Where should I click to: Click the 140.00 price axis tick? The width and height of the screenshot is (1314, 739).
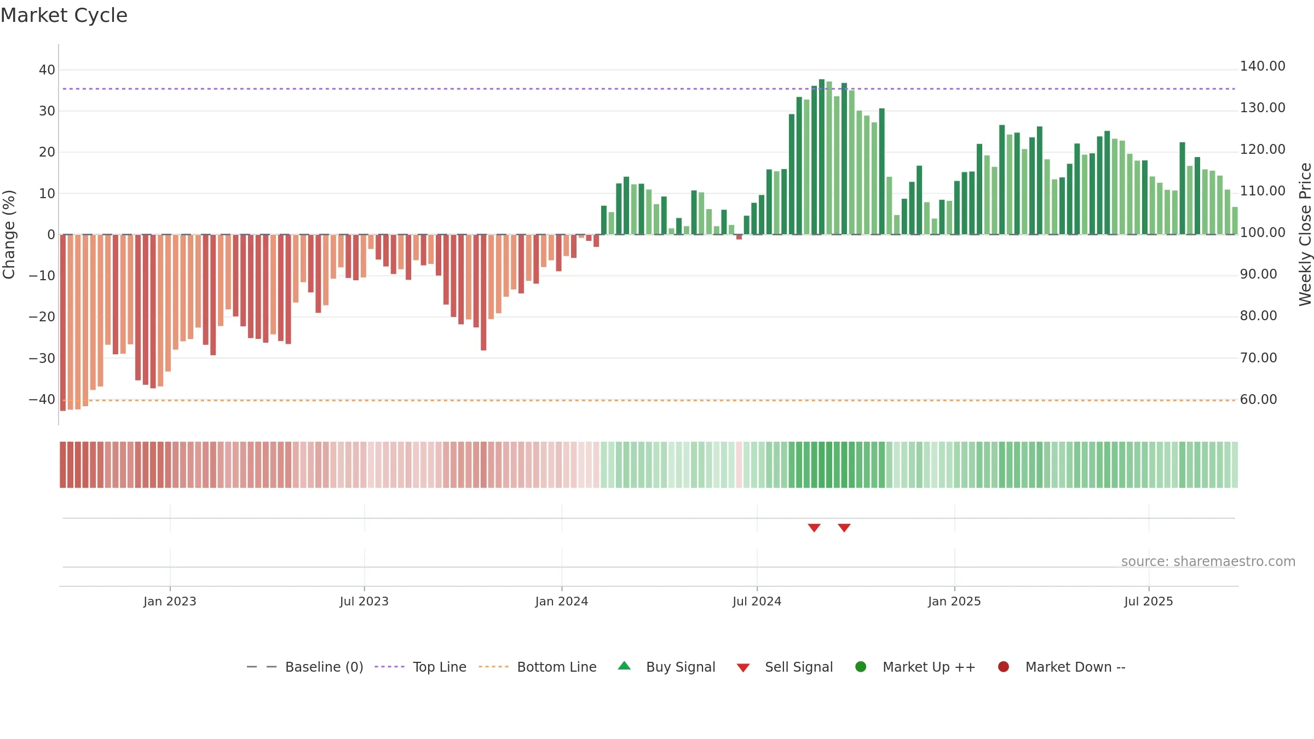point(1263,66)
